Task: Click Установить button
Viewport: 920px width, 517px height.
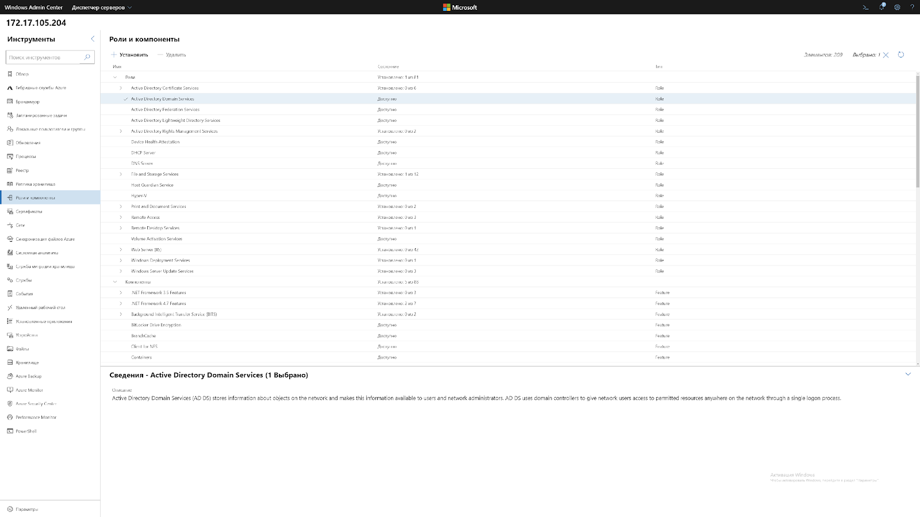Action: pos(129,55)
